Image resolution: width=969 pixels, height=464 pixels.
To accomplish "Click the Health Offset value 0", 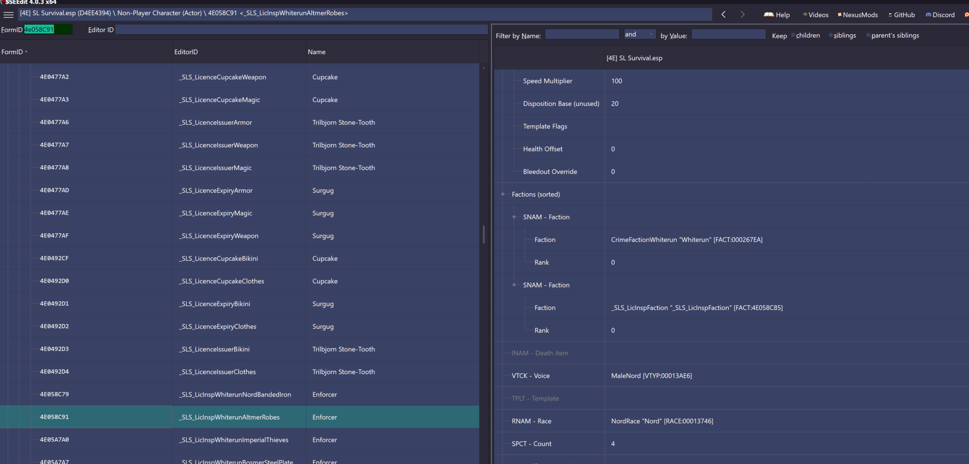I will click(613, 149).
